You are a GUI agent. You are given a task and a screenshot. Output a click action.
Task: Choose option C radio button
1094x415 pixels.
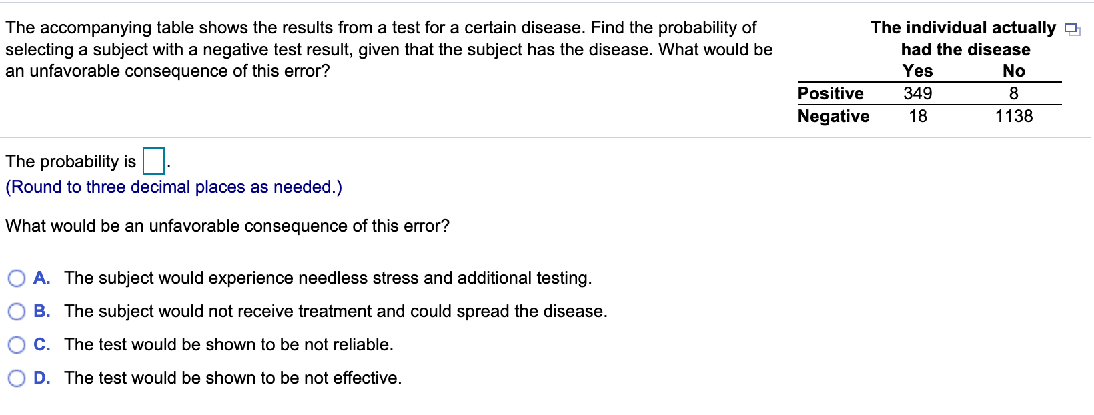17,345
